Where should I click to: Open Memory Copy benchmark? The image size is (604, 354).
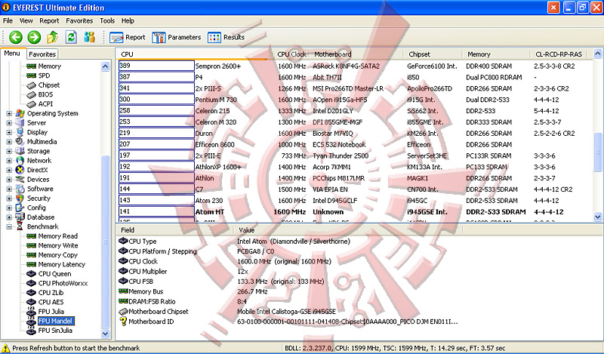[58, 255]
